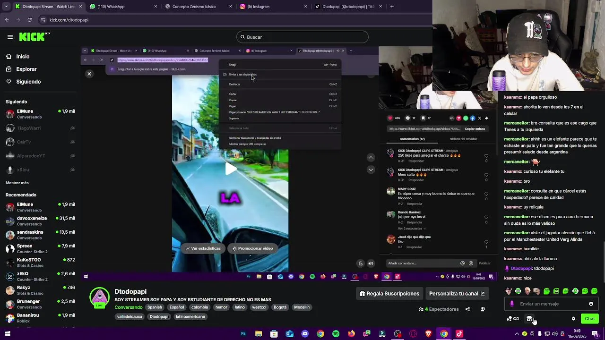Screen dimensions: 605x340
Task: Click 'Promocionar video' on the video
Action: (252, 248)
